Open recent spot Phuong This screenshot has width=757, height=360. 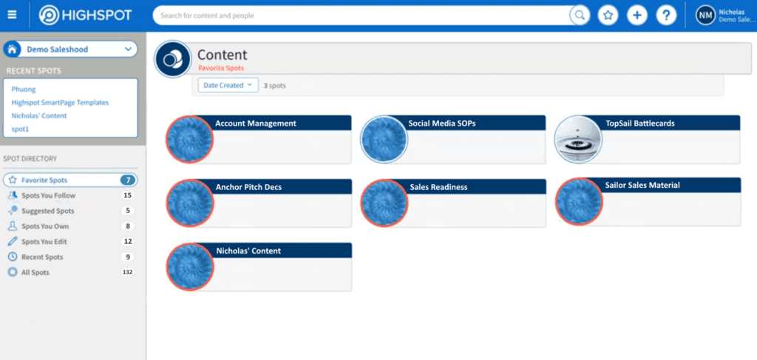pos(24,89)
